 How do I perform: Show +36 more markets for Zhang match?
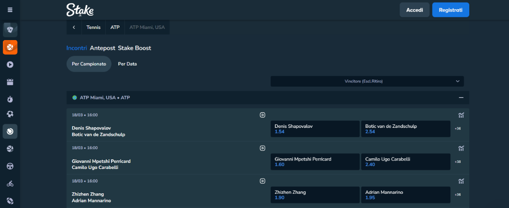(458, 195)
